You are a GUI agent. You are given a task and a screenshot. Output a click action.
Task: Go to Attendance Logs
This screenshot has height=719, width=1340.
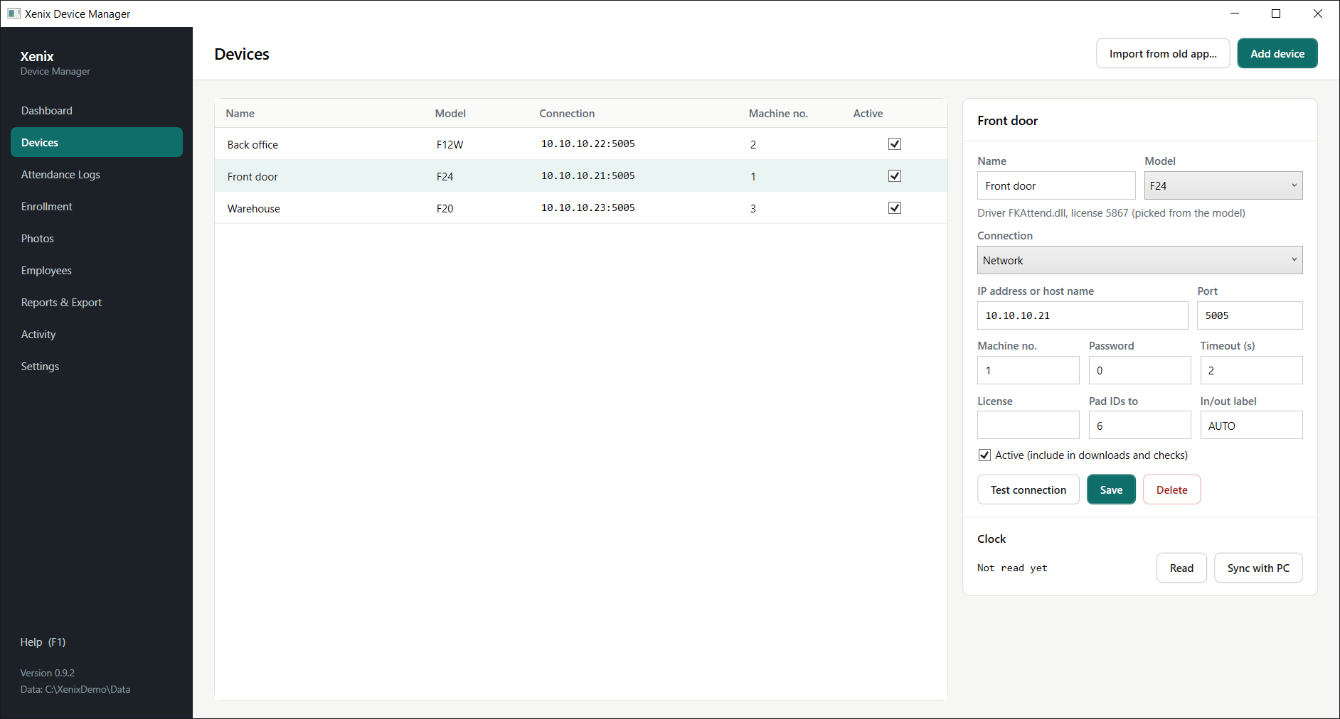tap(97, 174)
